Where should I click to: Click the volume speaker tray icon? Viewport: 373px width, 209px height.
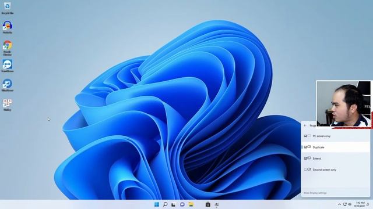click(350, 204)
